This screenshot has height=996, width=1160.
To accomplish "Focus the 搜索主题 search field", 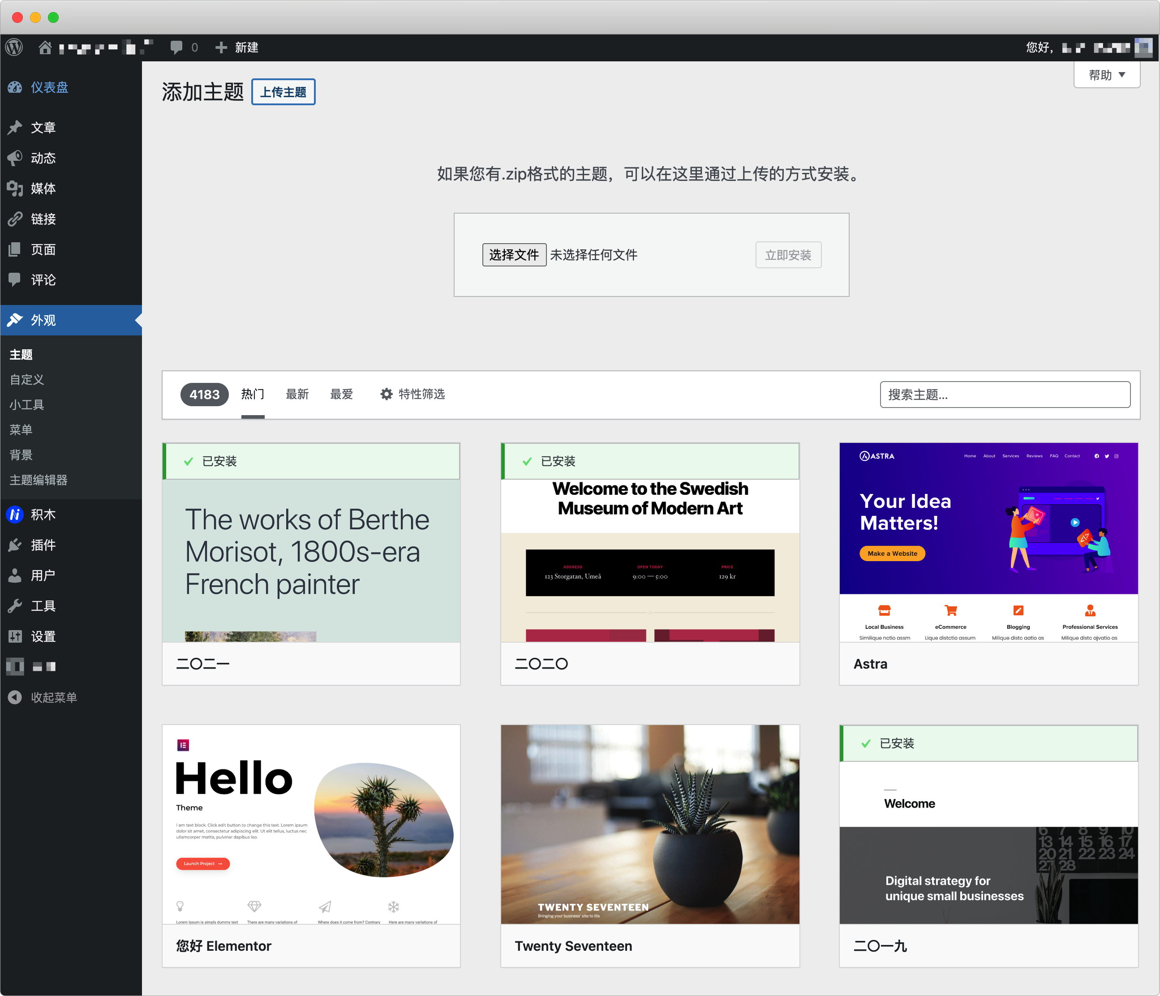I will 1005,395.
